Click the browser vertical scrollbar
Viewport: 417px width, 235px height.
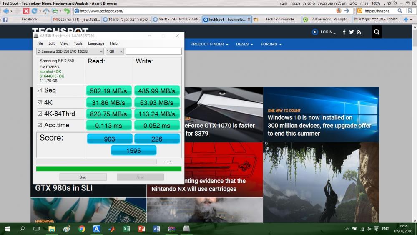(414, 124)
